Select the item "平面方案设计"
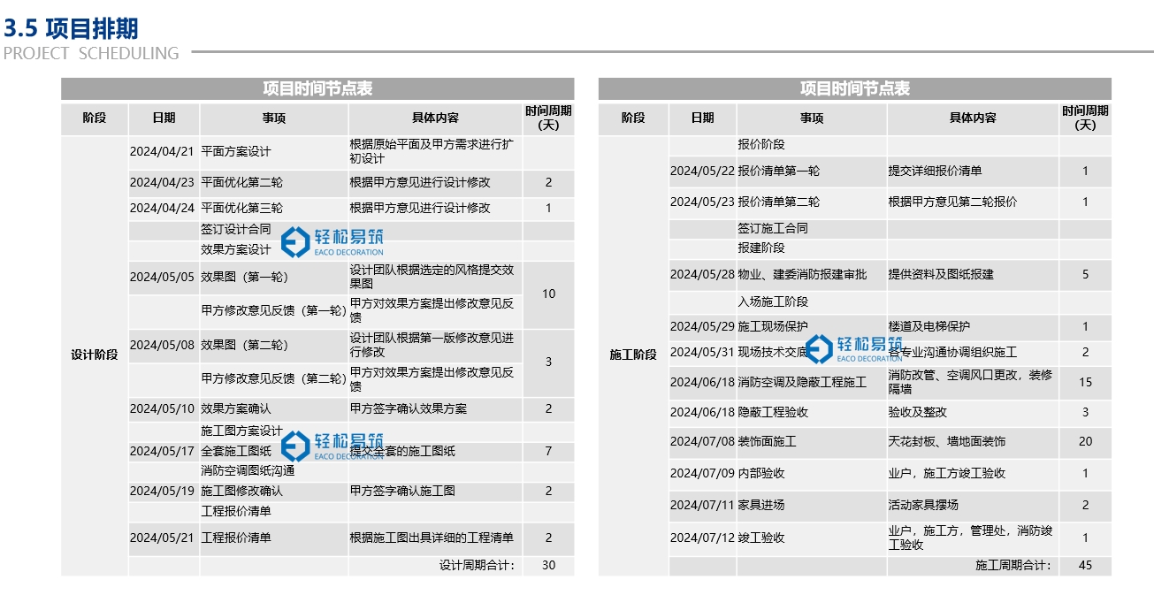The width and height of the screenshot is (1154, 595). (236, 151)
